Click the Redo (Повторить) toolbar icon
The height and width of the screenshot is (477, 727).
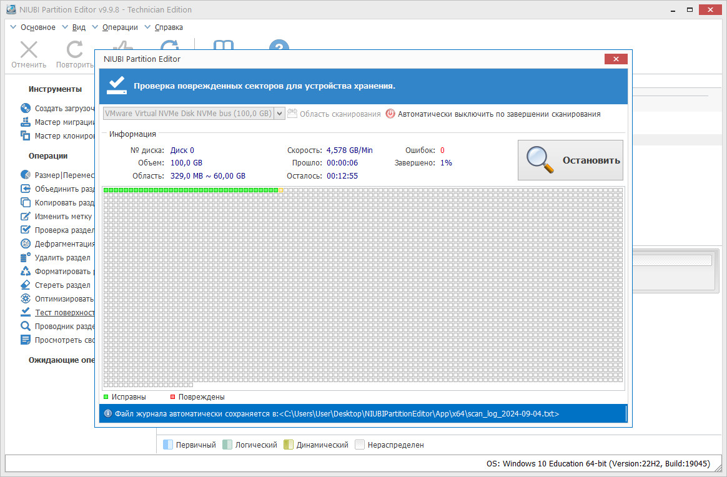75,49
